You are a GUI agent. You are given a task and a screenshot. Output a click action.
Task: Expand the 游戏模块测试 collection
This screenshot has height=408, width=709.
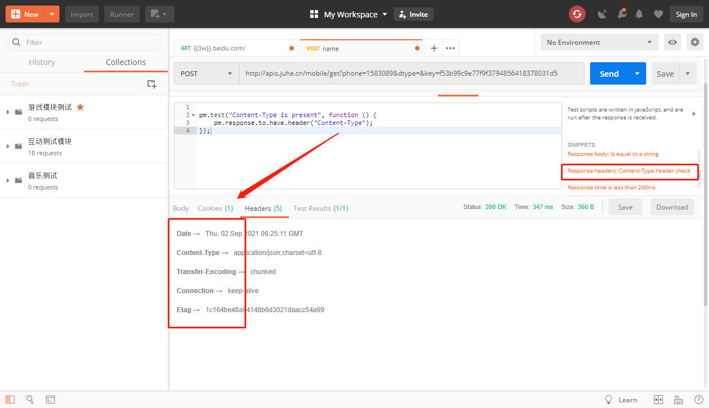tap(8, 112)
